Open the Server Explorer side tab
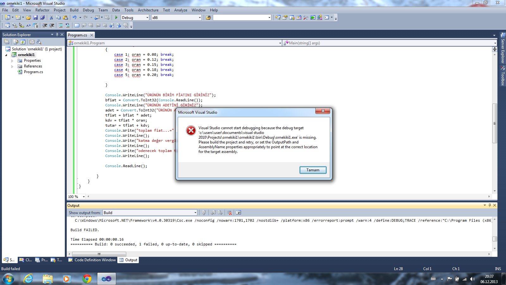This screenshot has width=506, height=285. 503,48
